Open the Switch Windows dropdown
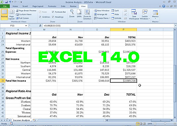 tap(145, 14)
